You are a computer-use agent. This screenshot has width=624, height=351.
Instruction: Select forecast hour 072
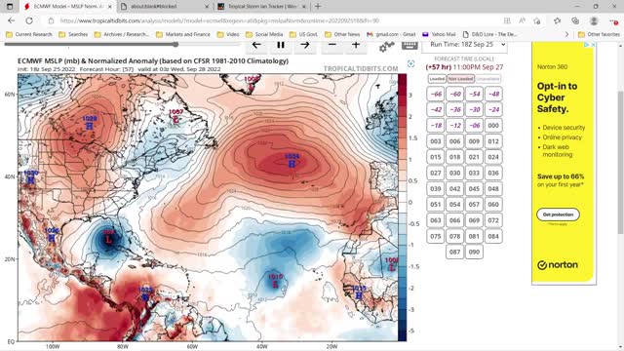point(493,220)
